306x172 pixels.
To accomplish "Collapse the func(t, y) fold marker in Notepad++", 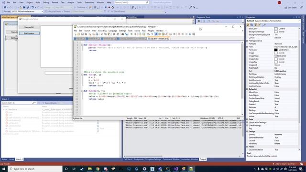I will pyautogui.click(x=82, y=75).
